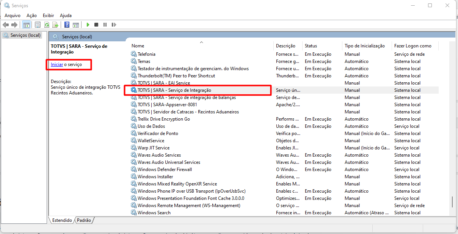Click Automático (Atraso startup type in Windows Search row
Image resolution: width=458 pixels, height=234 pixels.
tap(367, 213)
